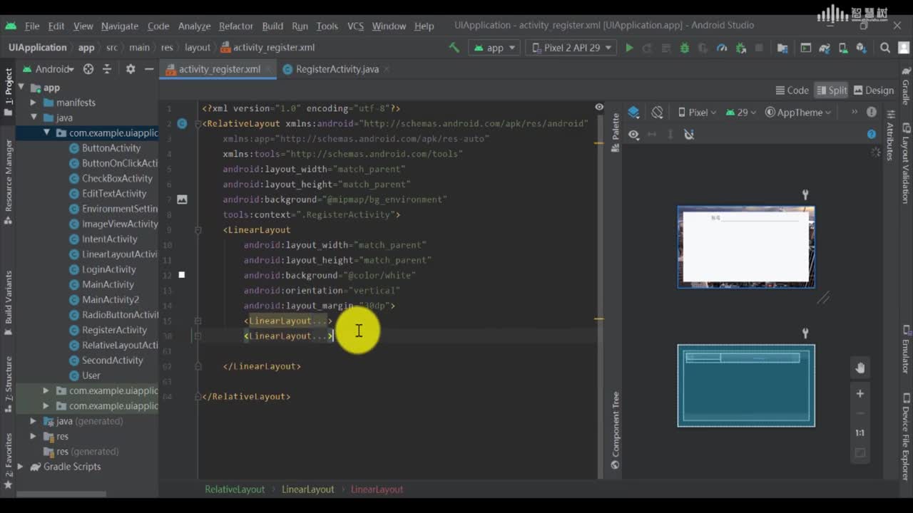Image resolution: width=913 pixels, height=513 pixels.
Task: Expand the java (generated) folder
Action: [x=33, y=421]
